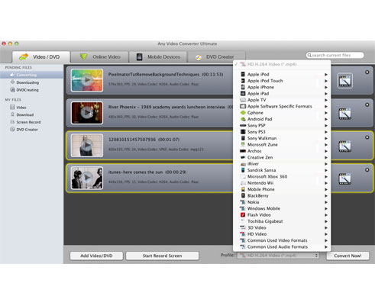Remove the Pixelmator video from the list
This screenshot has height=283, width=375.
pyautogui.click(x=367, y=72)
